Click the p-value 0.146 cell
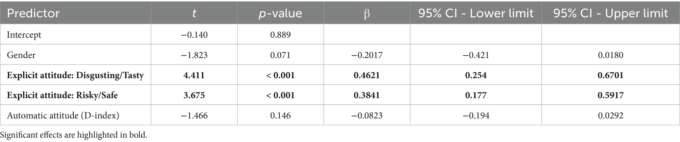The width and height of the screenshot is (680, 142). (x=280, y=115)
